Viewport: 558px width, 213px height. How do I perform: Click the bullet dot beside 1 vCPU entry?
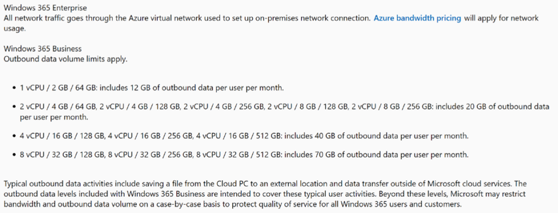(14, 88)
